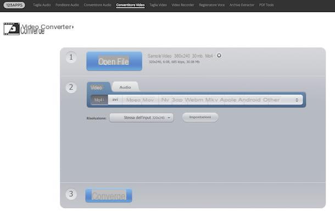Go to Video Recorder in top menu
This screenshot has height=215, width=335.
point(183,5)
